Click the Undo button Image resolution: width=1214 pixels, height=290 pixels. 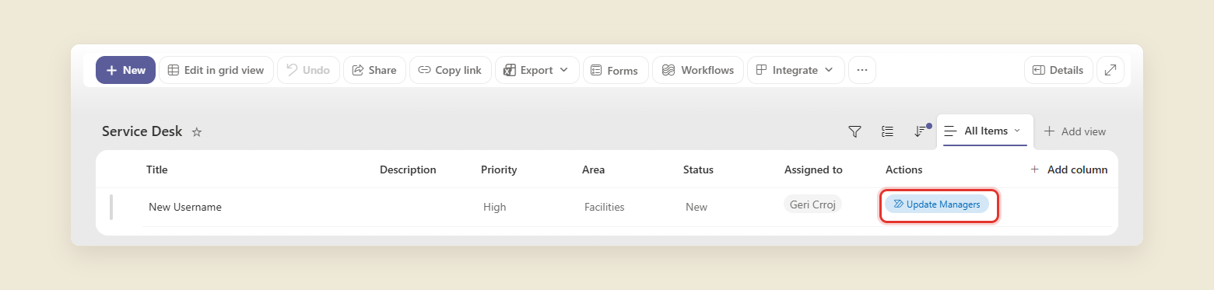(308, 70)
